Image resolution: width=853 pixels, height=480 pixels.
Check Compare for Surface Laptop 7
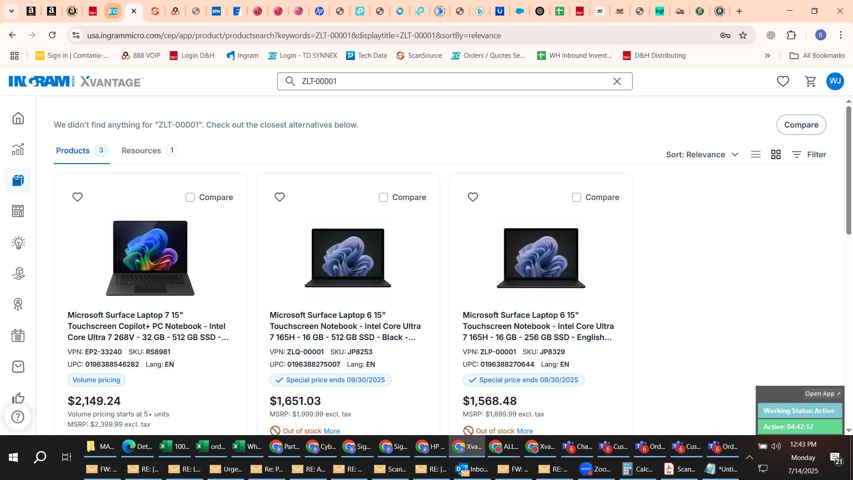point(190,197)
